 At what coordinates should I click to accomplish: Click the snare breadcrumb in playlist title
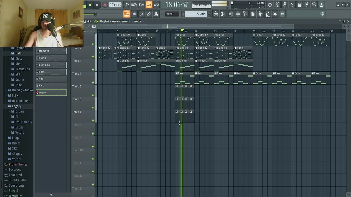coord(137,21)
